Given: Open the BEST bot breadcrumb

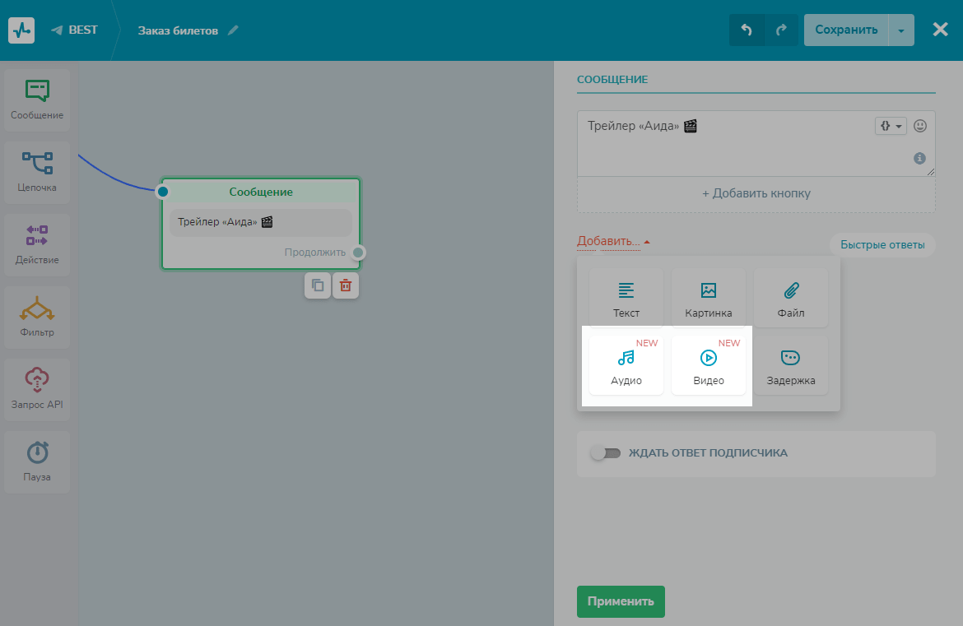Looking at the screenshot, I should pyautogui.click(x=74, y=30).
